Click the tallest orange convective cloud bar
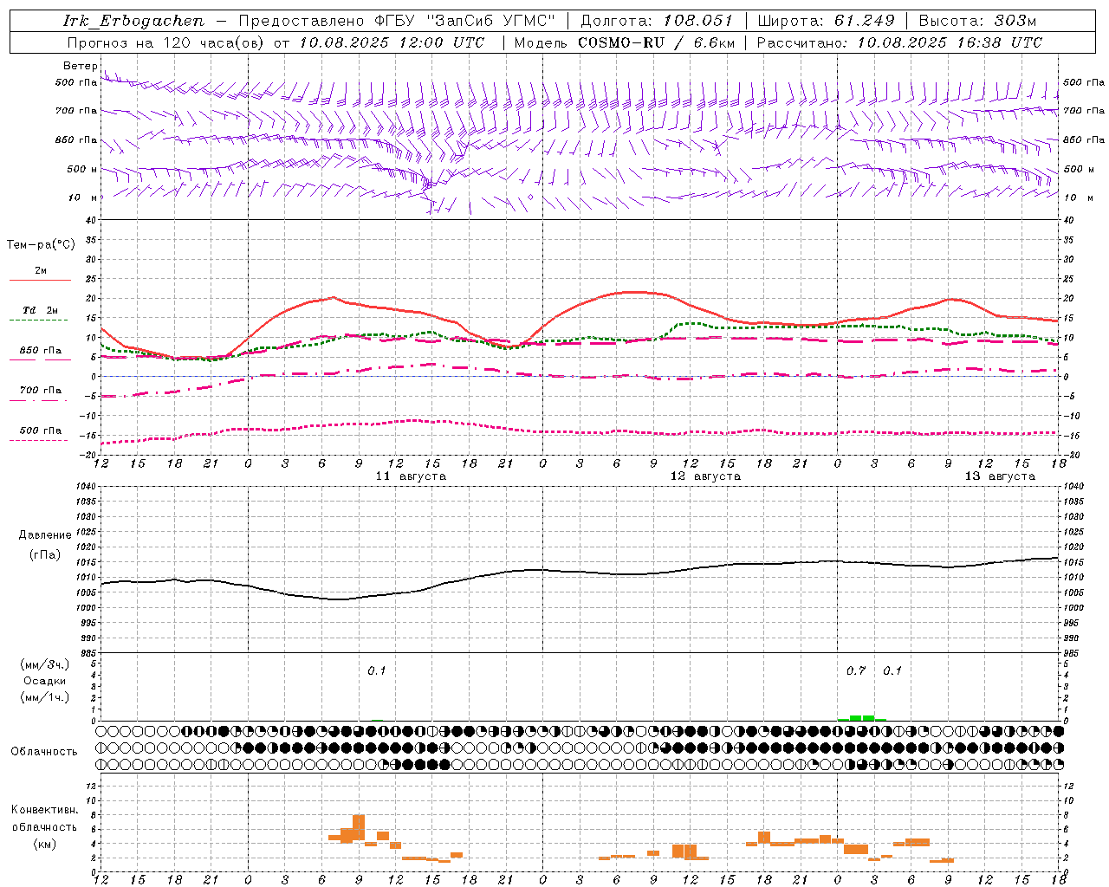 (359, 826)
